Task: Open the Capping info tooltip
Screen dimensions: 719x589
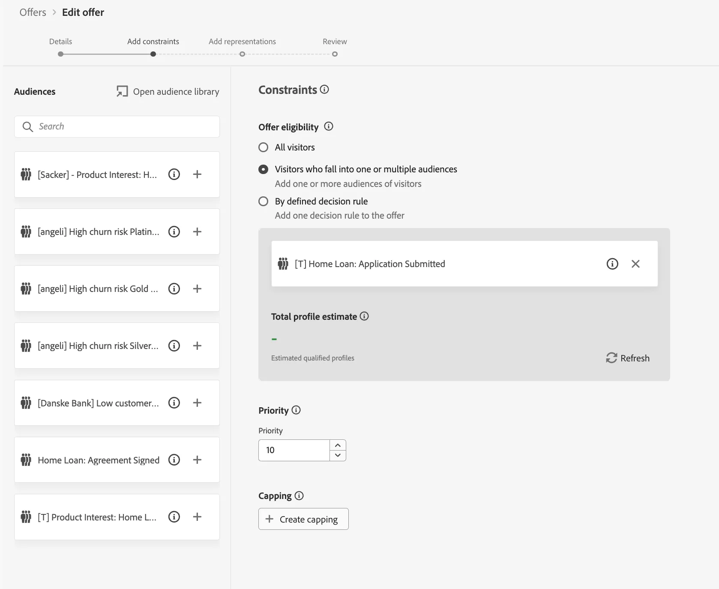Action: [x=299, y=496]
